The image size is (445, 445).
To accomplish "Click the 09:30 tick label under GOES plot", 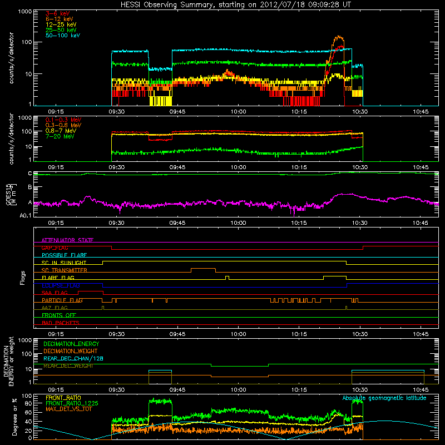I will point(116,223).
